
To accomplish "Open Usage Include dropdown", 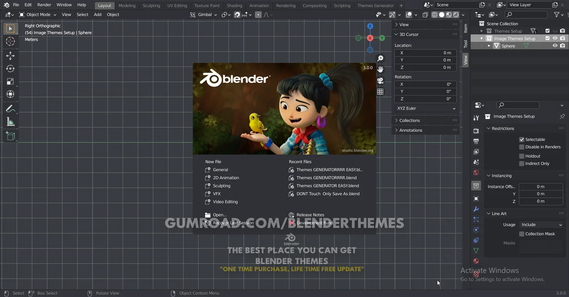I will click(541, 225).
